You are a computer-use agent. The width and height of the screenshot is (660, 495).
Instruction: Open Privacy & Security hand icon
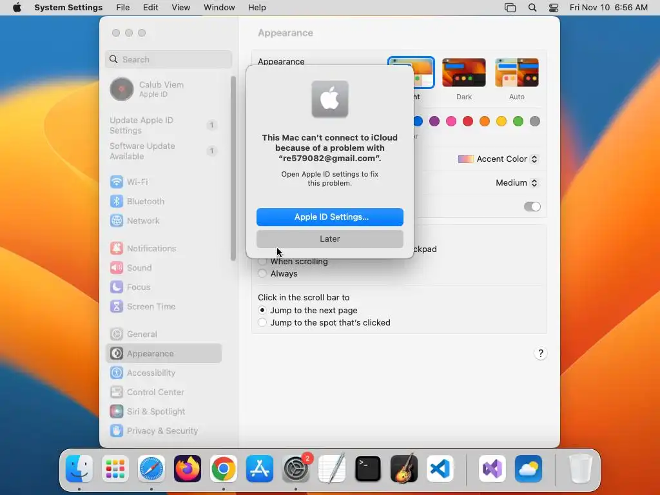coord(117,431)
